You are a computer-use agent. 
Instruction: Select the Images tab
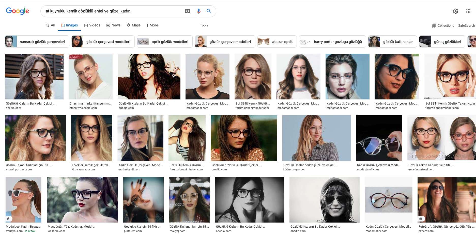click(69, 25)
